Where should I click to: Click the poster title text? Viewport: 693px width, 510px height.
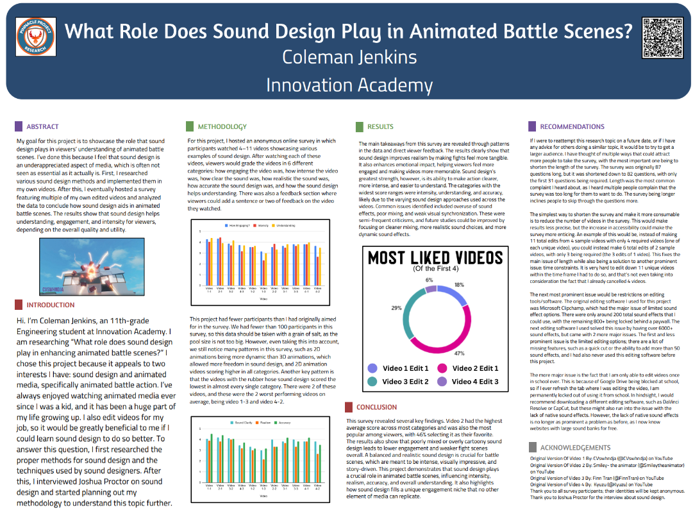coord(349,31)
